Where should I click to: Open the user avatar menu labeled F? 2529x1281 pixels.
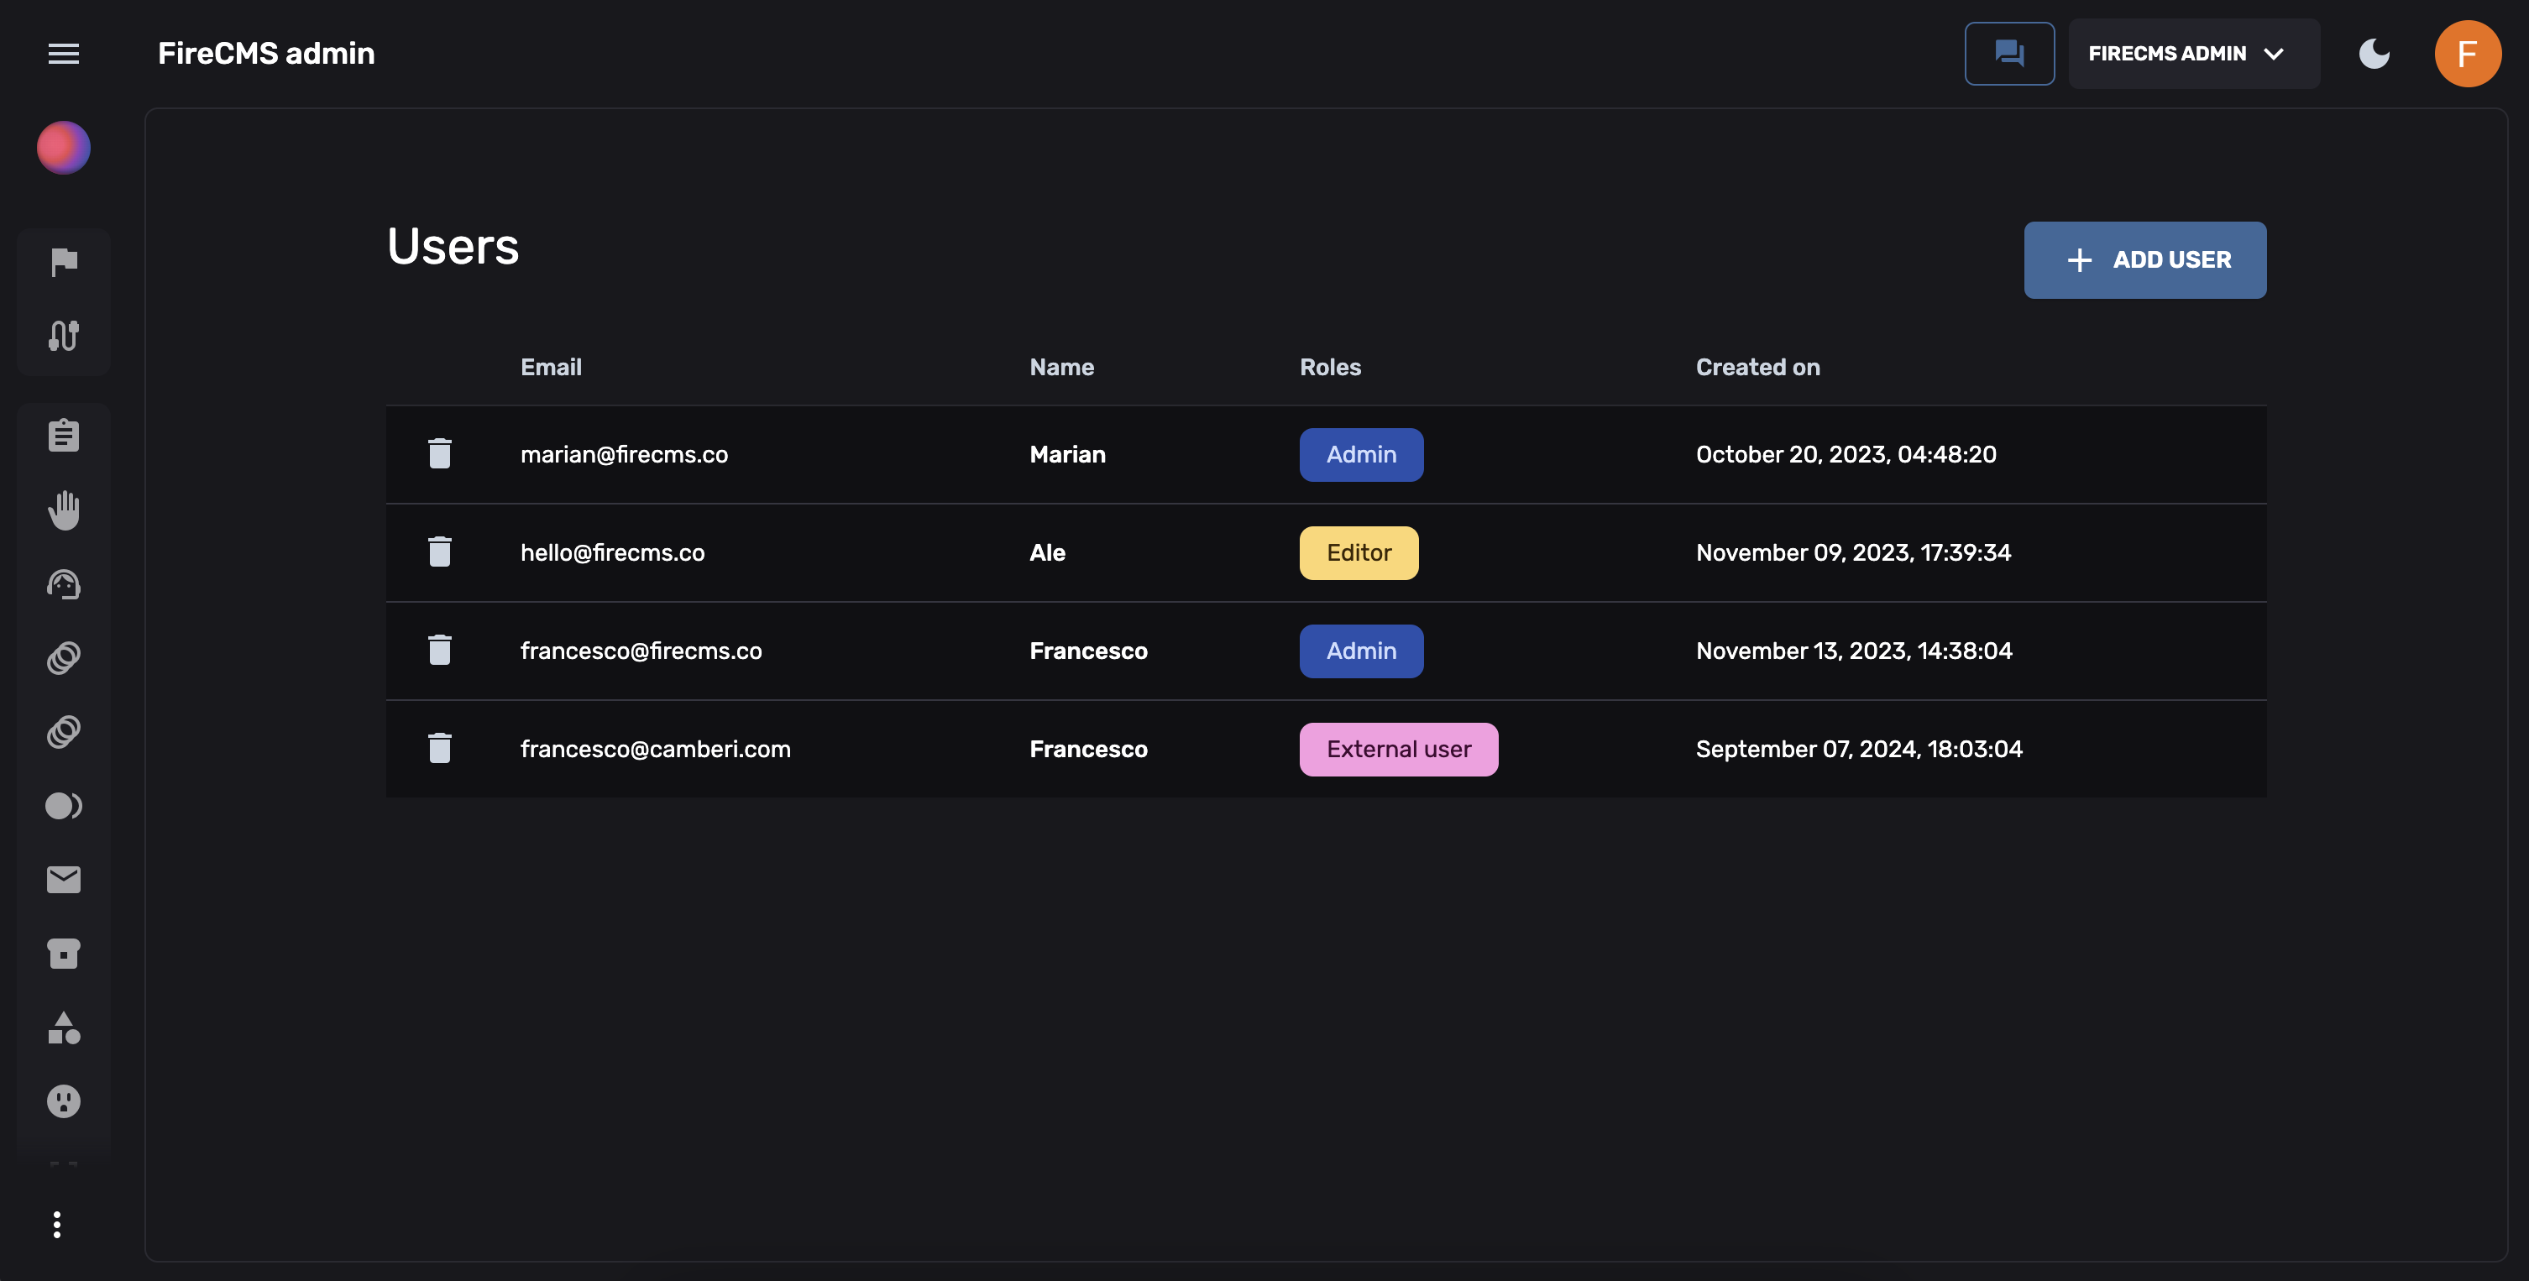(2469, 53)
